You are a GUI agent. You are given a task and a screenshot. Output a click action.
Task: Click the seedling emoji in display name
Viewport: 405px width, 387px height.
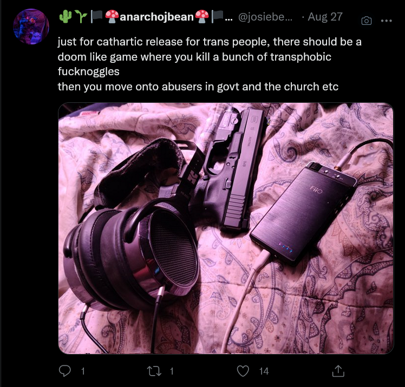click(81, 17)
